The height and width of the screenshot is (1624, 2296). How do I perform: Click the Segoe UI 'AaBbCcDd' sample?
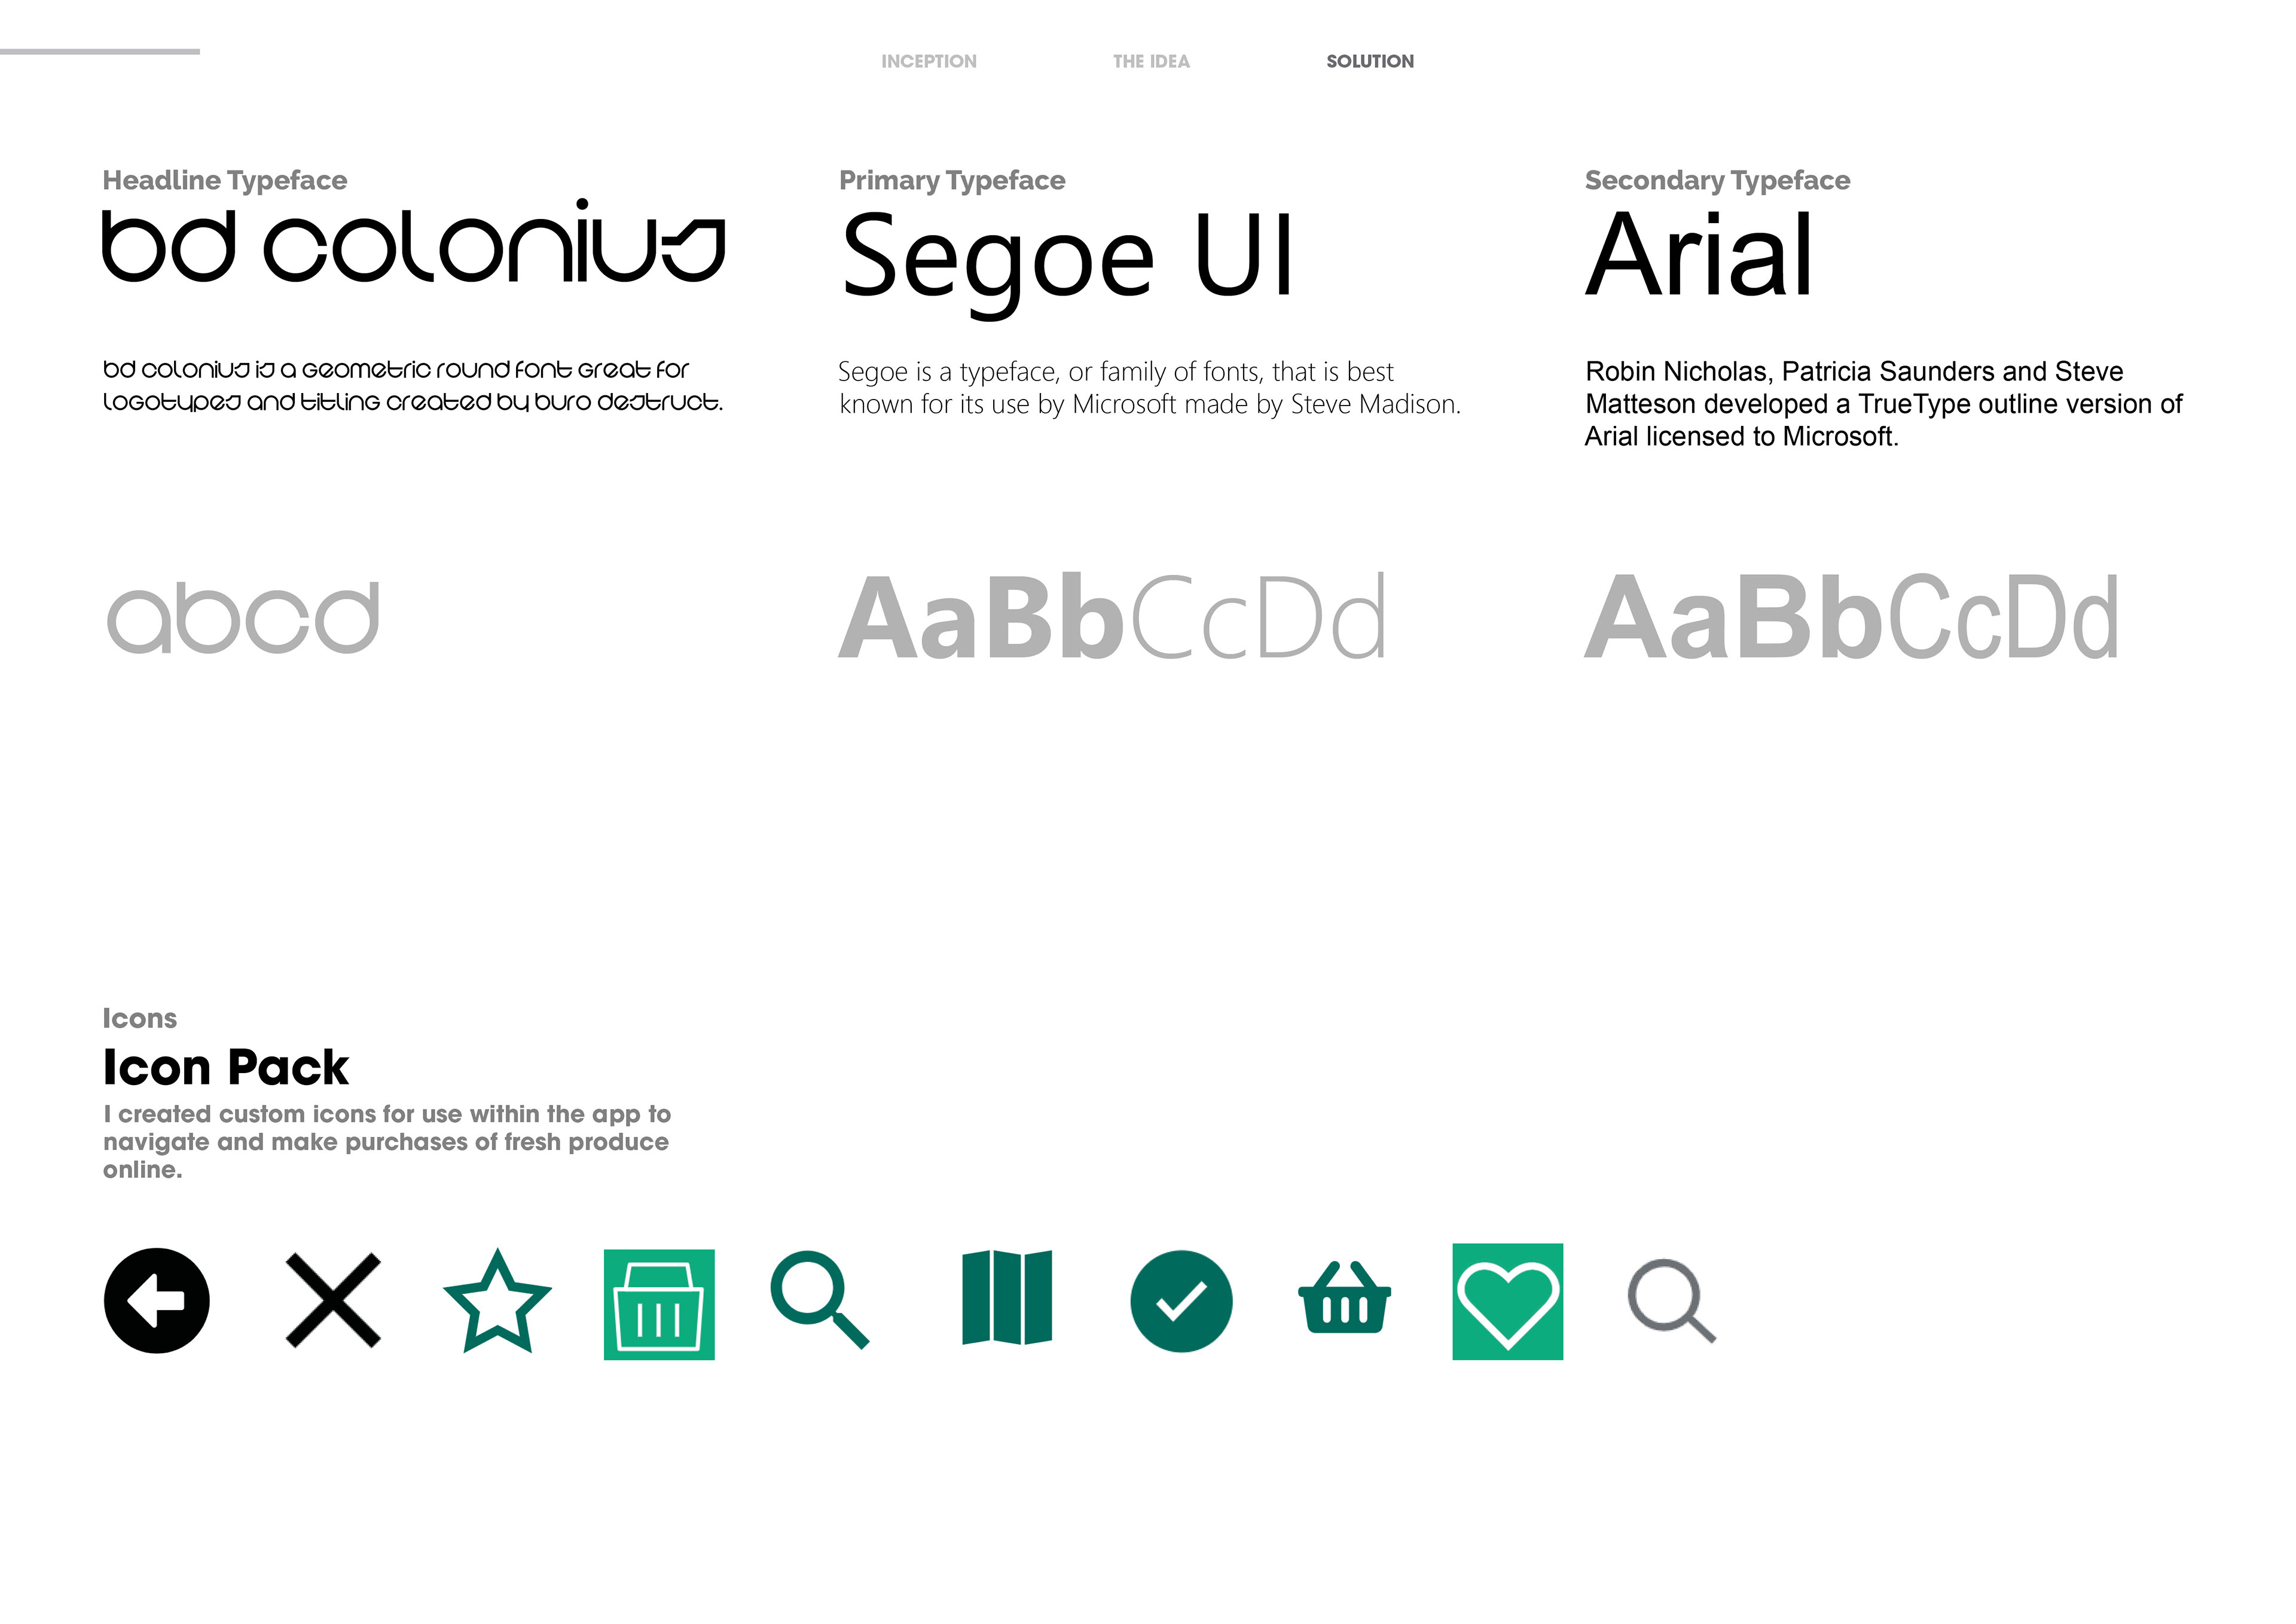[1112, 616]
